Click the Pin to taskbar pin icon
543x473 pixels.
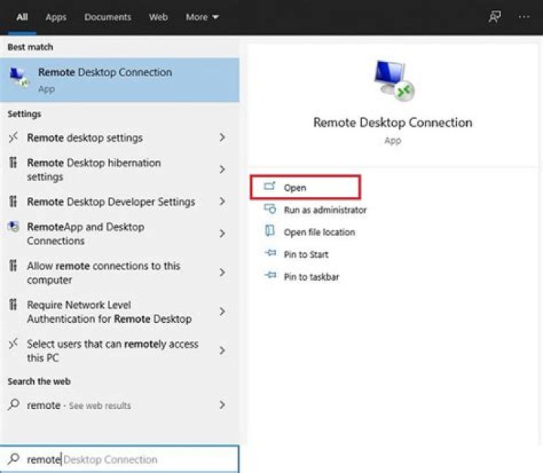pos(271,275)
